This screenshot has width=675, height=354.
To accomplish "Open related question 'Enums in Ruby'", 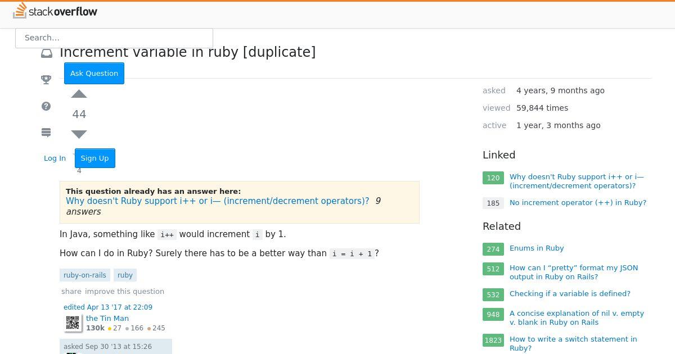I will click(x=537, y=248).
